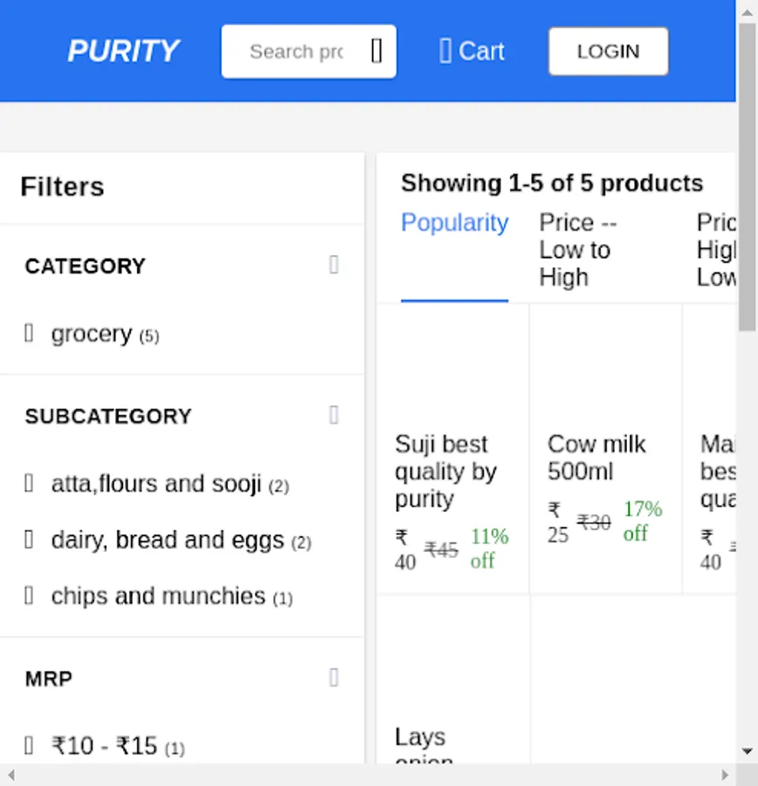The image size is (758, 786).
Task: Open the Cart
Action: click(x=472, y=51)
